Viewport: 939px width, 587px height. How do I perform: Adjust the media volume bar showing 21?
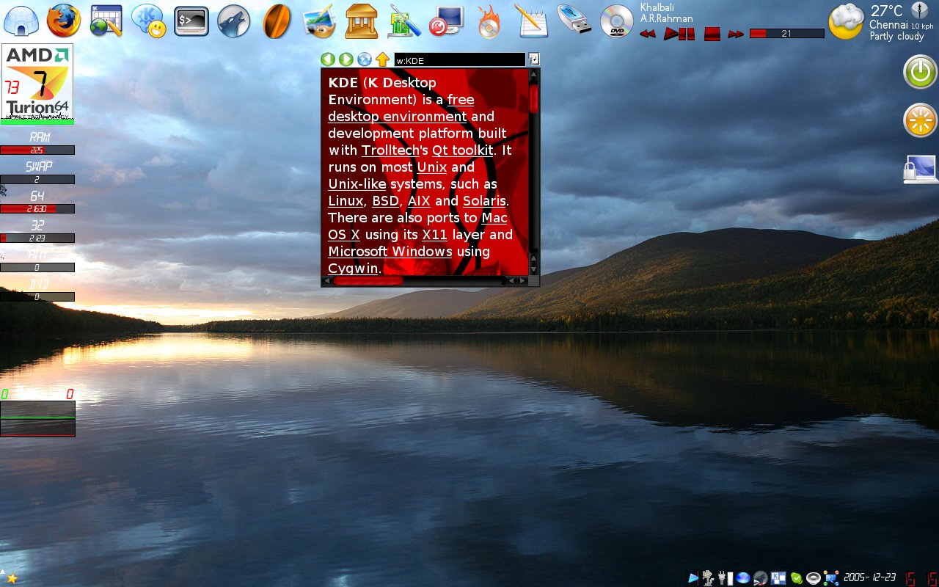click(x=787, y=34)
